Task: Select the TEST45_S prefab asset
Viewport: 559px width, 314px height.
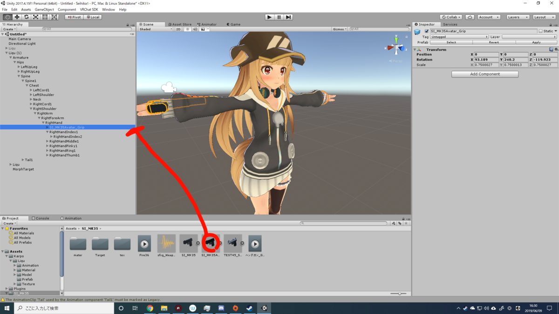Action: click(x=232, y=246)
